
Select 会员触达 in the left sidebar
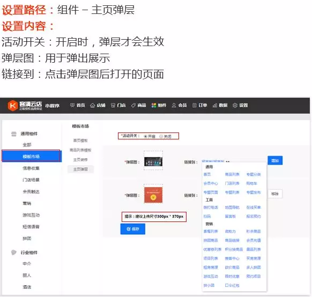31,191
